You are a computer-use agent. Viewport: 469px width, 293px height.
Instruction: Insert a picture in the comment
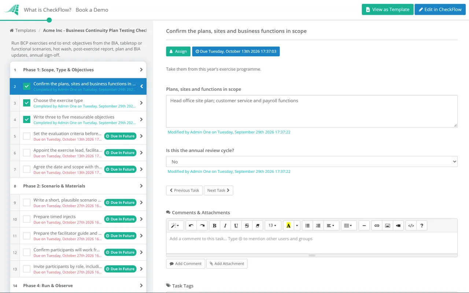point(388,226)
